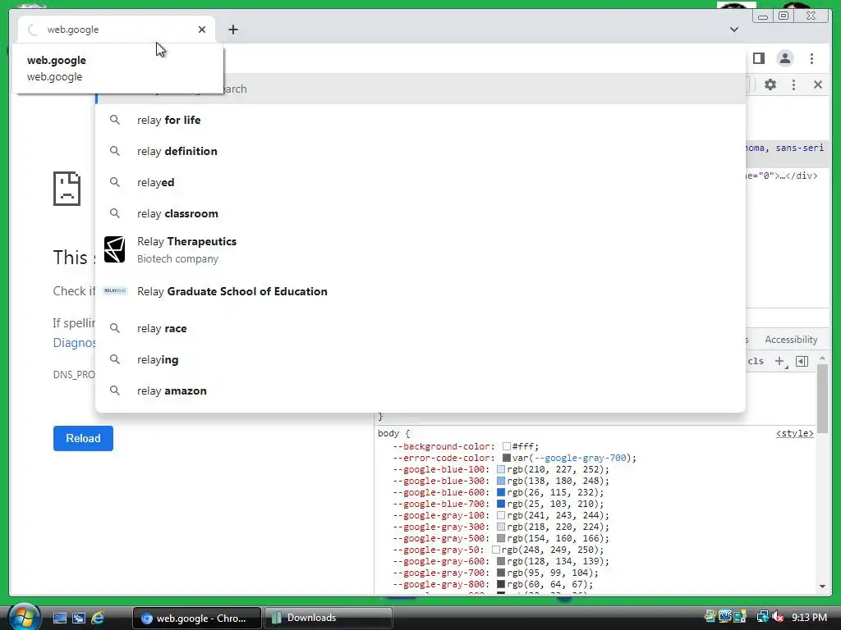The width and height of the screenshot is (841, 630).
Task: Click the --google-blue-600 color swatch
Action: click(x=501, y=492)
